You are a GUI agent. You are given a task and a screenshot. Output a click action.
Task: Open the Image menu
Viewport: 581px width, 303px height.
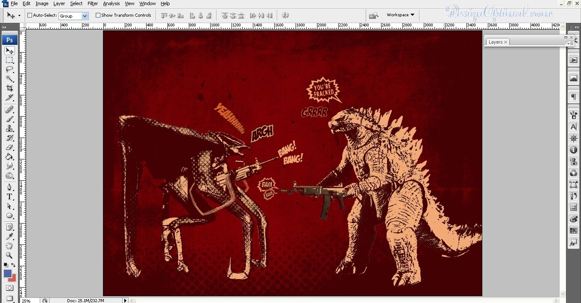point(42,3)
